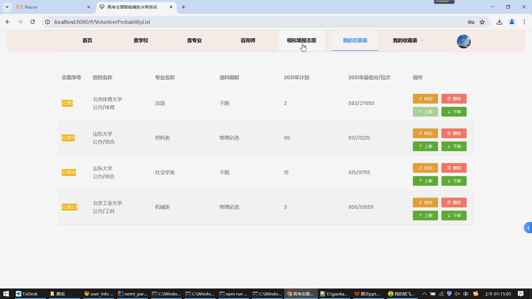Swap position of 社会学类 志愿16 entry
Screen dimensions: 532x299
pyautogui.click(x=425, y=168)
